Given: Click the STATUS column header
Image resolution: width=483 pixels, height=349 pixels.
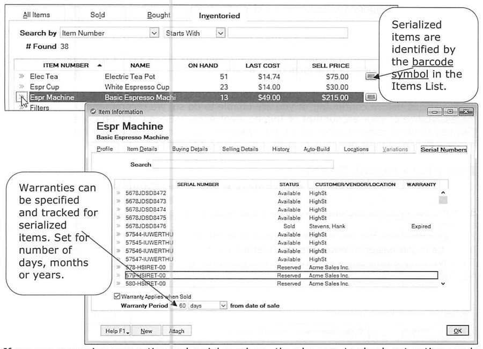Looking at the screenshot, I should (289, 184).
